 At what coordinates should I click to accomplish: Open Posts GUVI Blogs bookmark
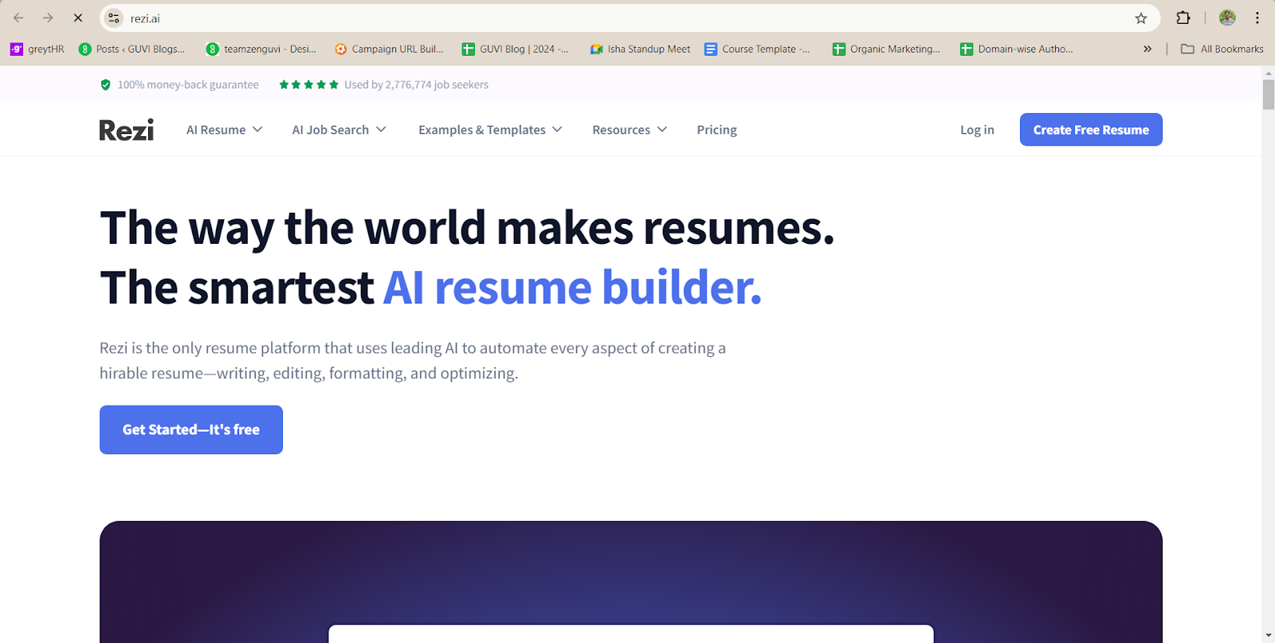pos(132,49)
